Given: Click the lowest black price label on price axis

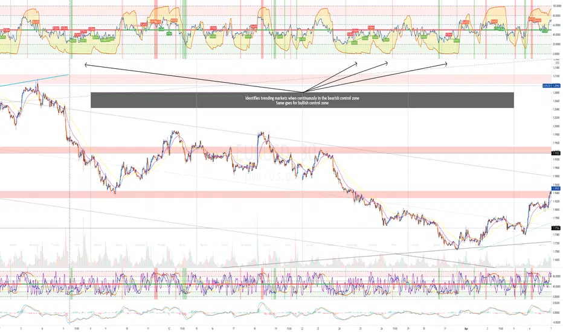Looking at the screenshot, I should click(556, 228).
